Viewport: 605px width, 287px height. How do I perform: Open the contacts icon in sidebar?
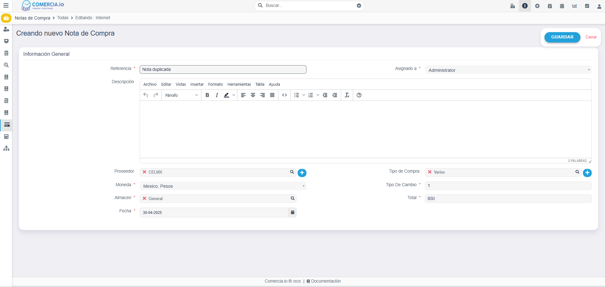tap(6, 29)
